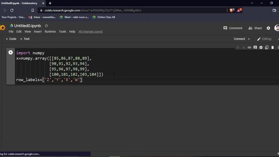Viewport: 279px width, 157px height.
Task: Move cell down arrow icon
Action: (x=244, y=48)
